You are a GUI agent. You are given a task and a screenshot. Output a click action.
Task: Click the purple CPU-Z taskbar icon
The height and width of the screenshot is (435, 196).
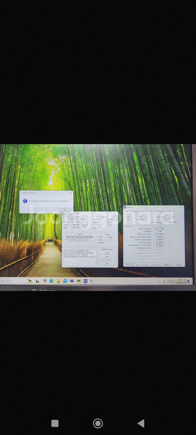pos(85,281)
